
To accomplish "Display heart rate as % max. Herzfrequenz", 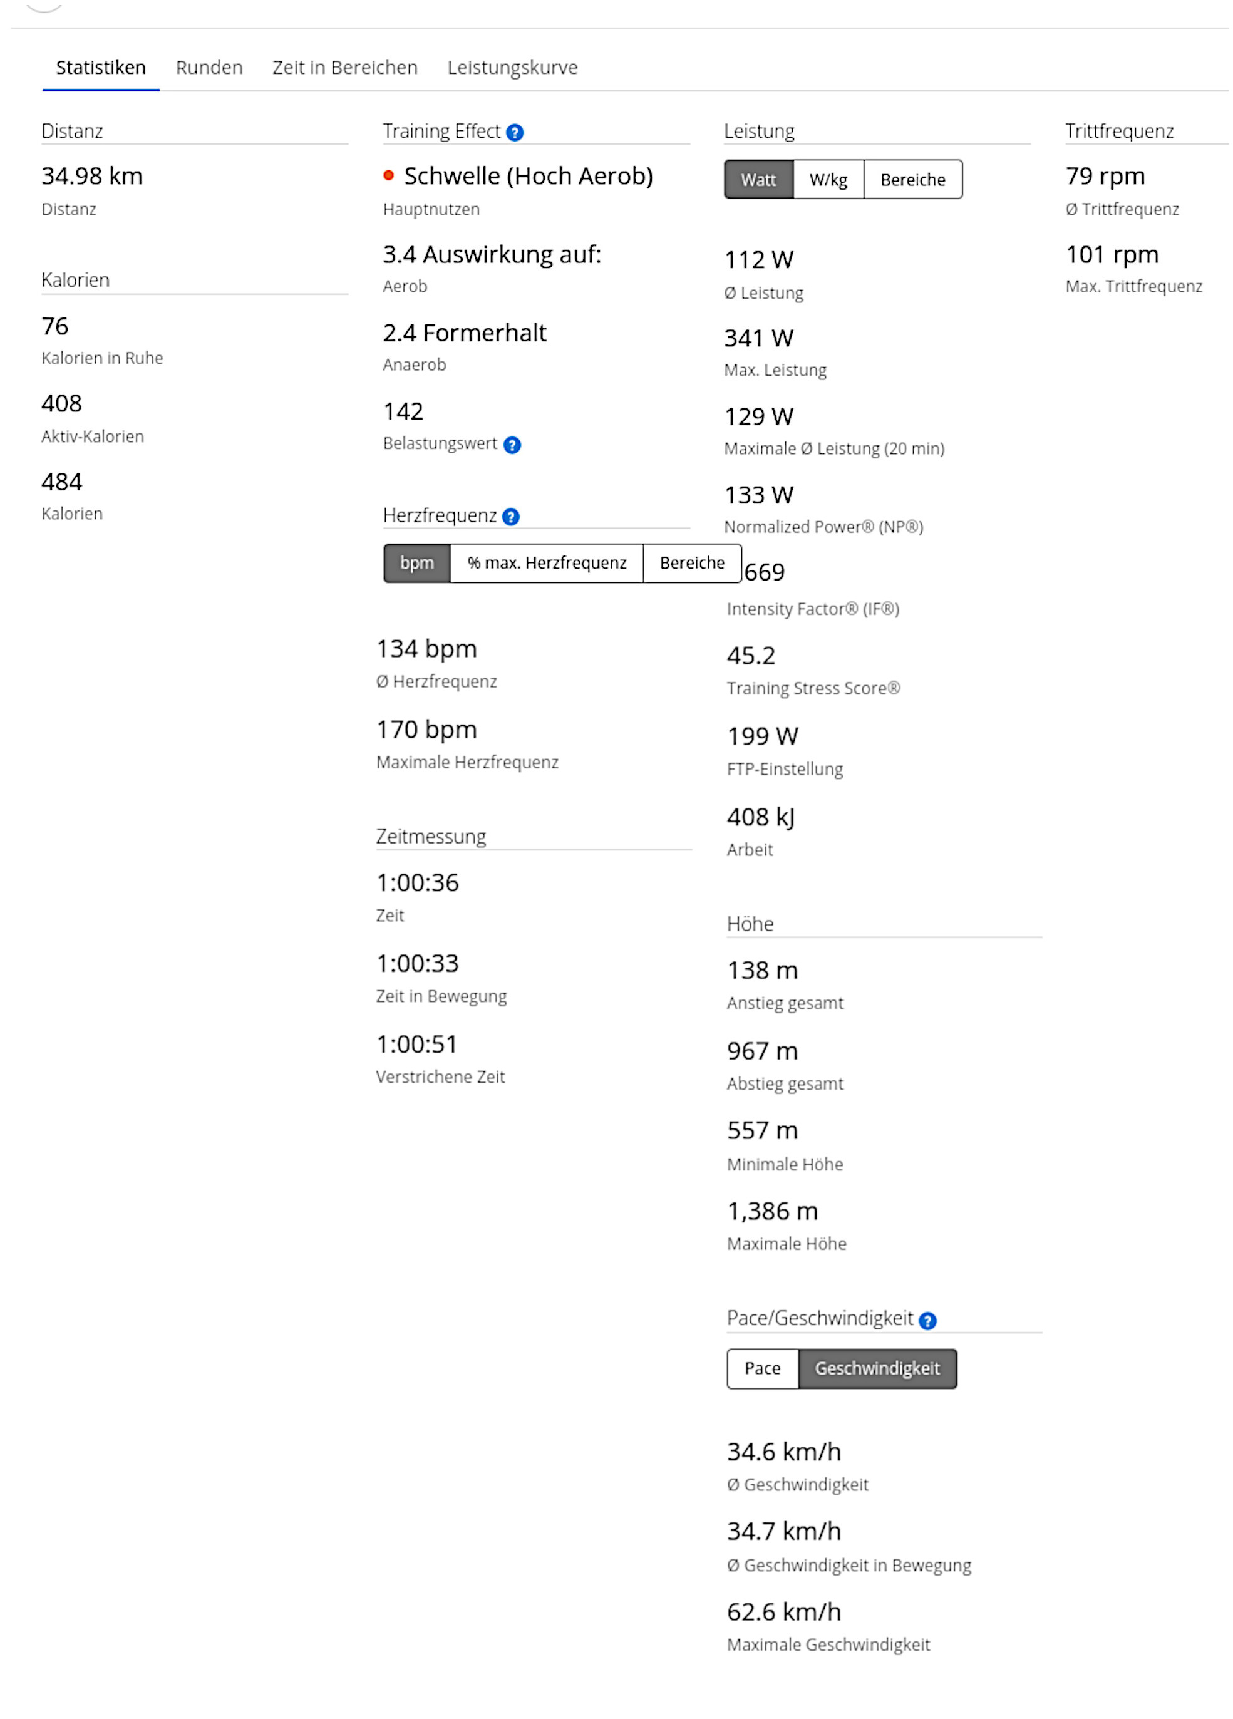I will click(547, 563).
